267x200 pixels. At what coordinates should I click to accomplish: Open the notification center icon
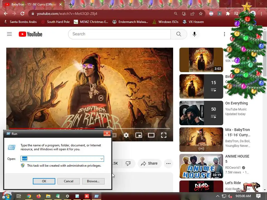click(x=258, y=196)
